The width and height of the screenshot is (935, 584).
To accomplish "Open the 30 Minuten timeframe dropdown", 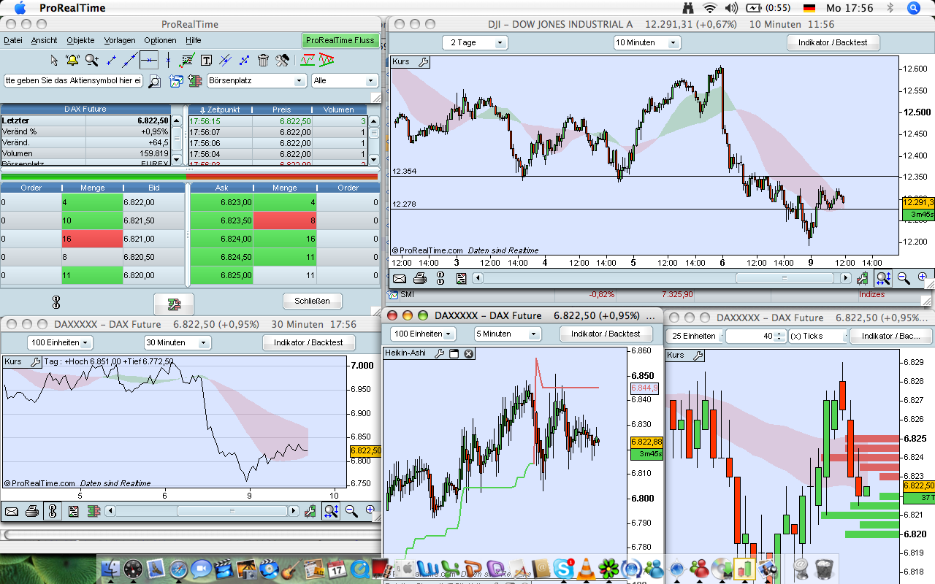I will pyautogui.click(x=178, y=342).
